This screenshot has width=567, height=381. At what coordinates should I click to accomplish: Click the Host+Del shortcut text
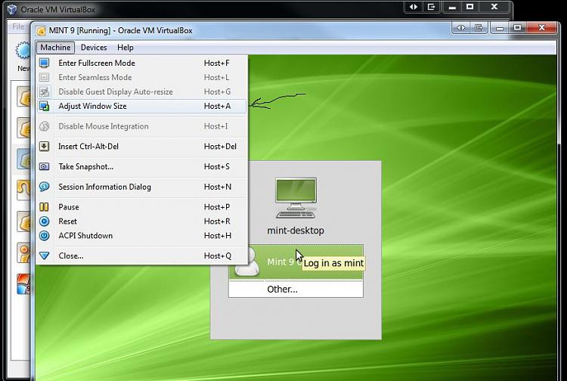pyautogui.click(x=220, y=147)
